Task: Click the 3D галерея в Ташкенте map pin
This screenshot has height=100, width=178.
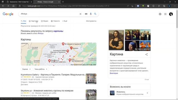Action: pyautogui.click(x=63, y=44)
